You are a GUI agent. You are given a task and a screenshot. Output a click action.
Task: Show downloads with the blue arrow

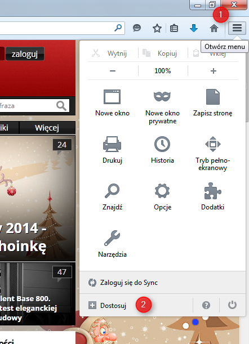193,28
